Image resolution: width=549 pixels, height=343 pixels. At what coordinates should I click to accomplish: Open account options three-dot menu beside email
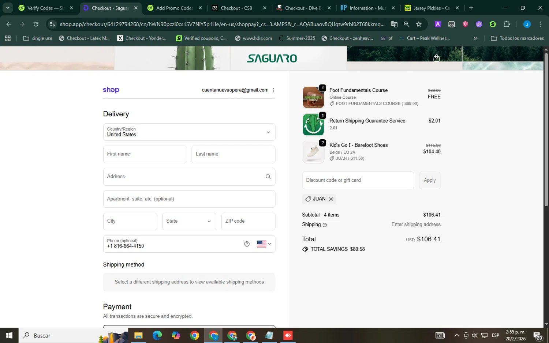pyautogui.click(x=273, y=90)
